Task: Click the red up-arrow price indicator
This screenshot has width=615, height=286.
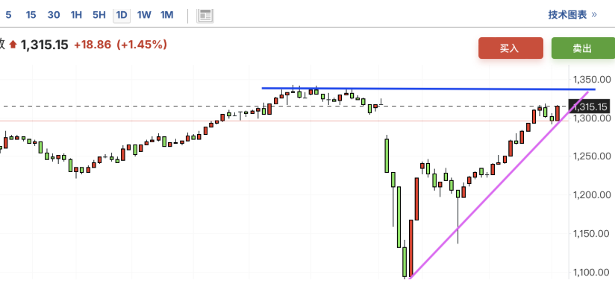Action: (x=13, y=45)
